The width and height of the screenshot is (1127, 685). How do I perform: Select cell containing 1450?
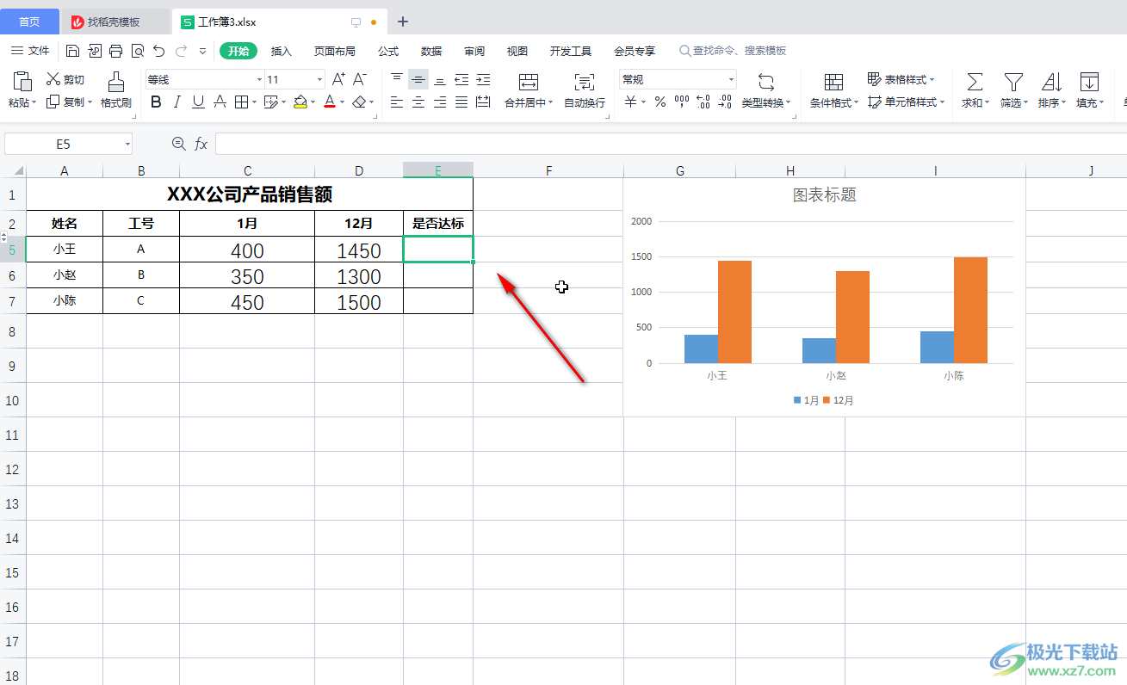pyautogui.click(x=359, y=250)
